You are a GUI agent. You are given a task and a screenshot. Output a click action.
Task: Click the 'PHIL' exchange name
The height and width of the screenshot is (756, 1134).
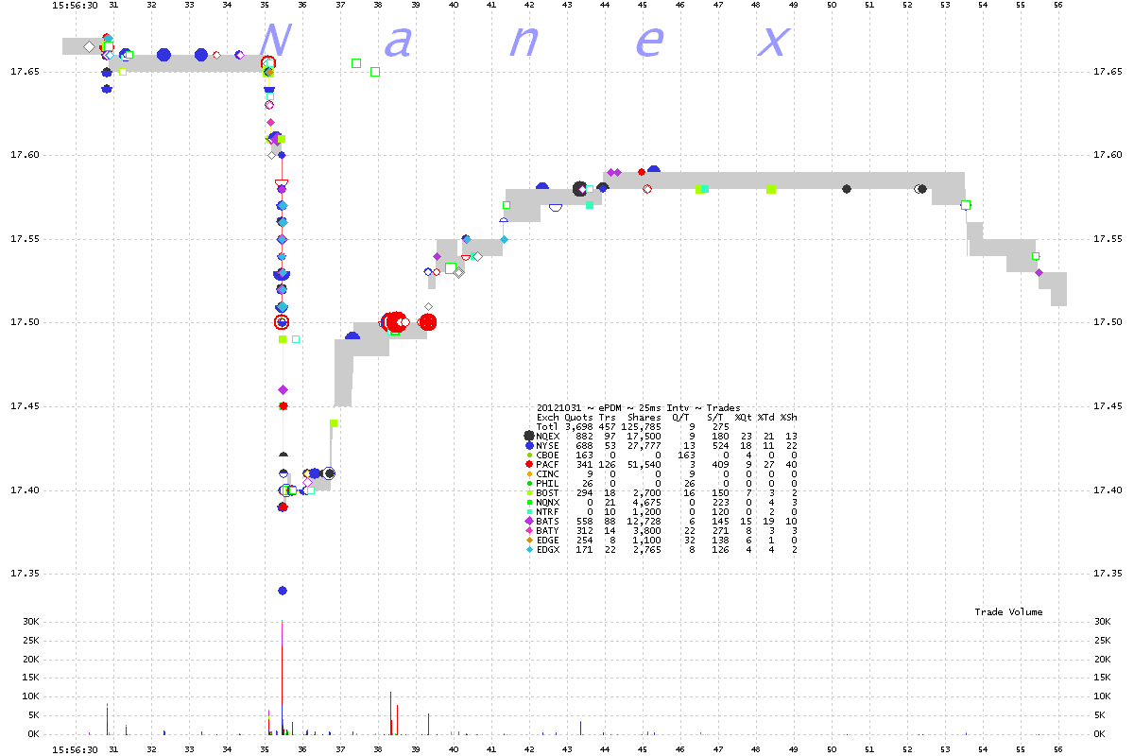[548, 483]
